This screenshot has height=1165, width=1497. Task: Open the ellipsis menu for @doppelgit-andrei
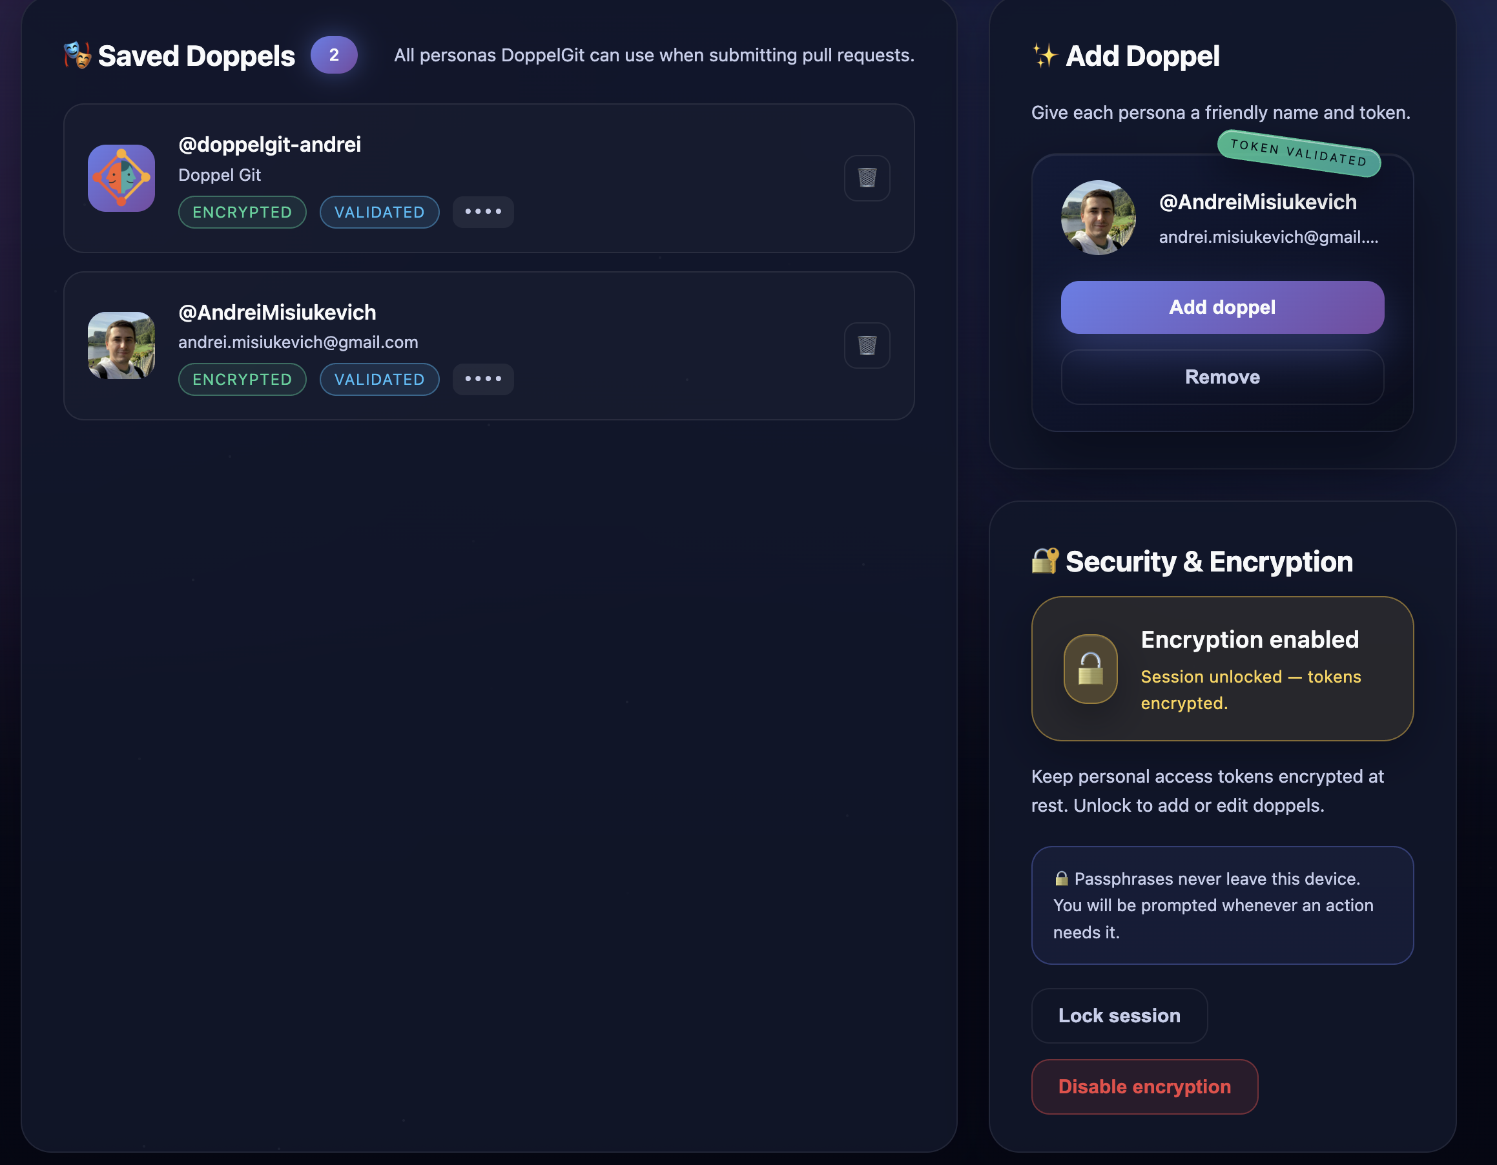tap(482, 212)
